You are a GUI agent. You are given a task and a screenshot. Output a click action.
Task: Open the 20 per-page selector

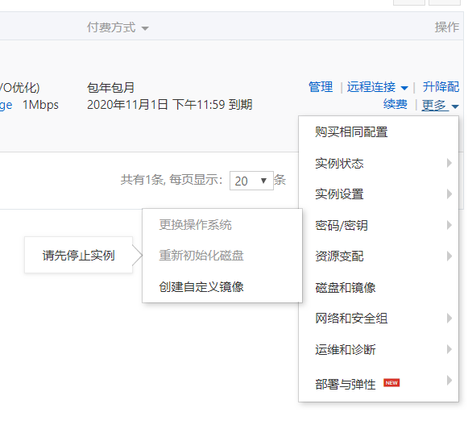tap(251, 181)
